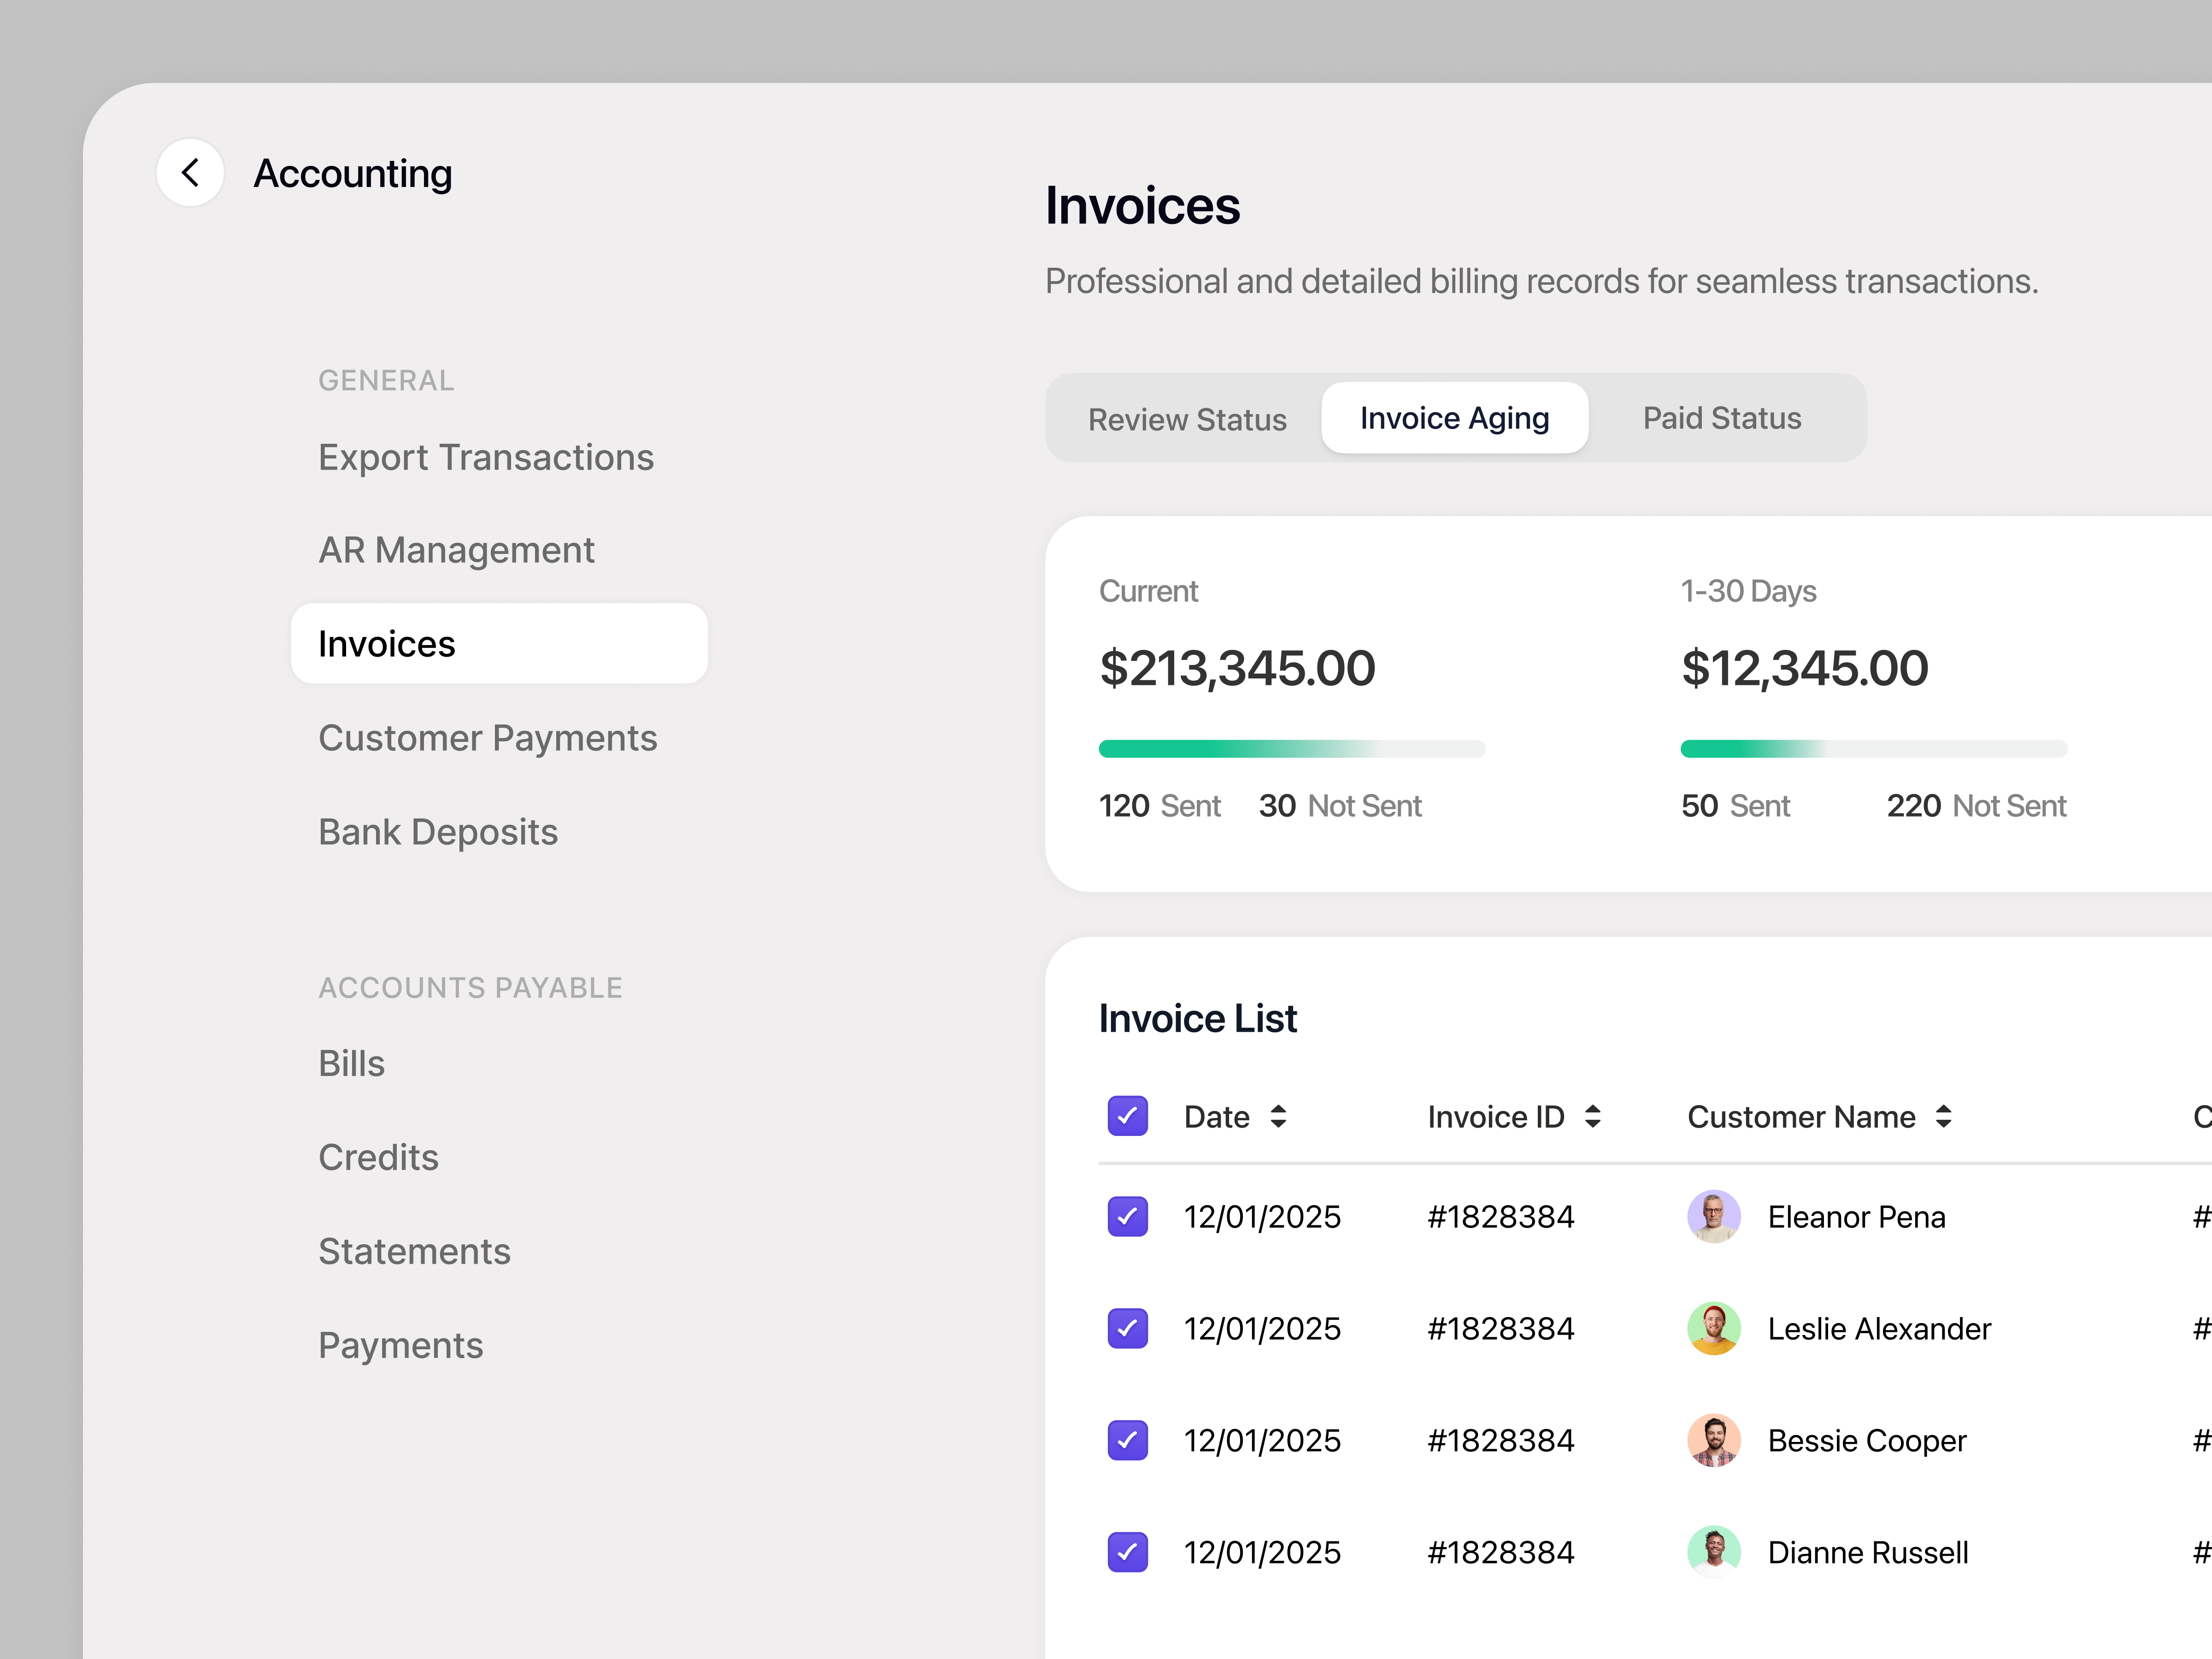Screen dimensions: 2212x1659
Task: Select Bills under Accounts Payable
Action: 351,1063
